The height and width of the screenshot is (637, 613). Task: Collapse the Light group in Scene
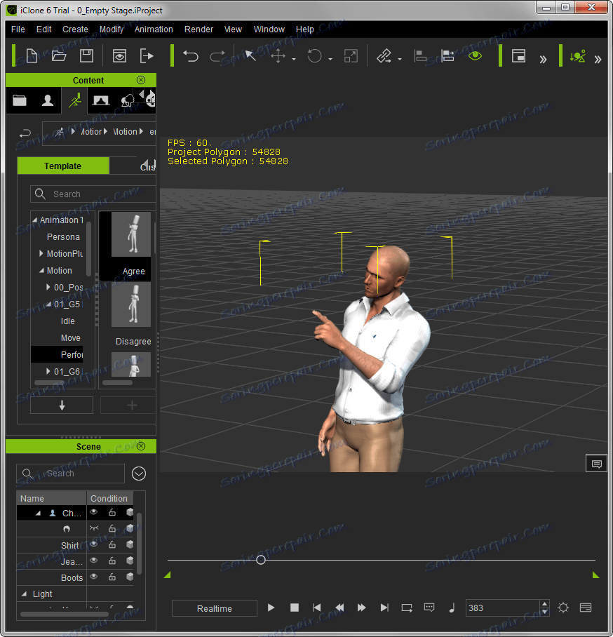pos(25,594)
